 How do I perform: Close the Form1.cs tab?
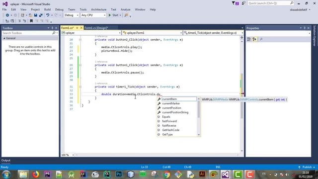pyautogui.click(x=81, y=28)
